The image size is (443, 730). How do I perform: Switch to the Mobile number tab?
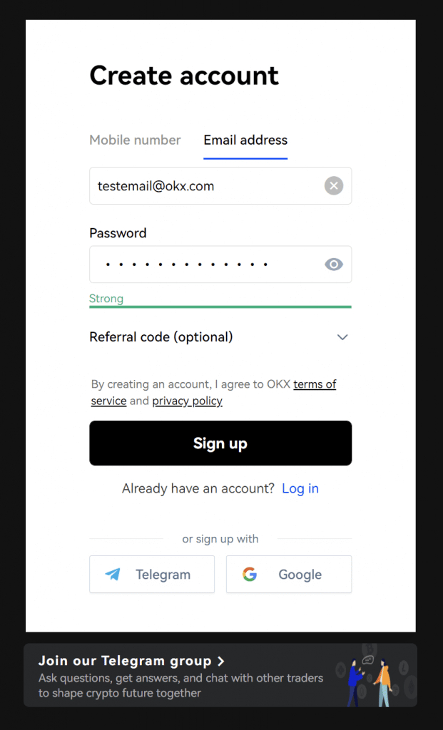tap(135, 140)
